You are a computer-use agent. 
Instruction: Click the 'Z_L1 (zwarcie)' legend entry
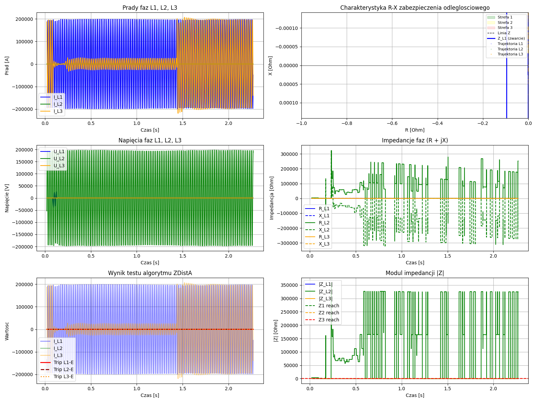(511, 39)
